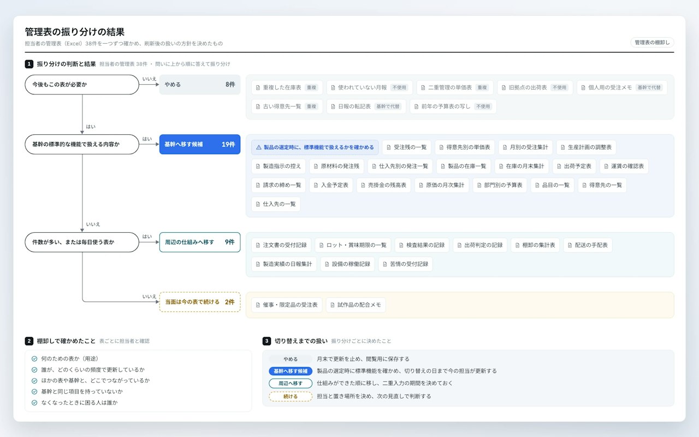Click the 月別の受注集計 chip text
The width and height of the screenshot is (699, 437).
pyautogui.click(x=529, y=147)
